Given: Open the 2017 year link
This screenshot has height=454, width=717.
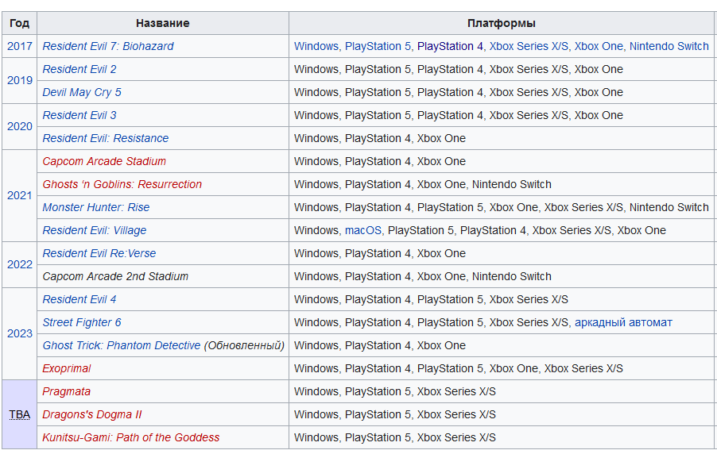Looking at the screenshot, I should click(20, 46).
